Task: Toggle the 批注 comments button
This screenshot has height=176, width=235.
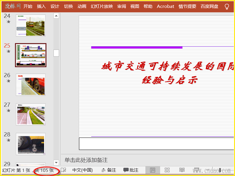Action: click(x=131, y=170)
